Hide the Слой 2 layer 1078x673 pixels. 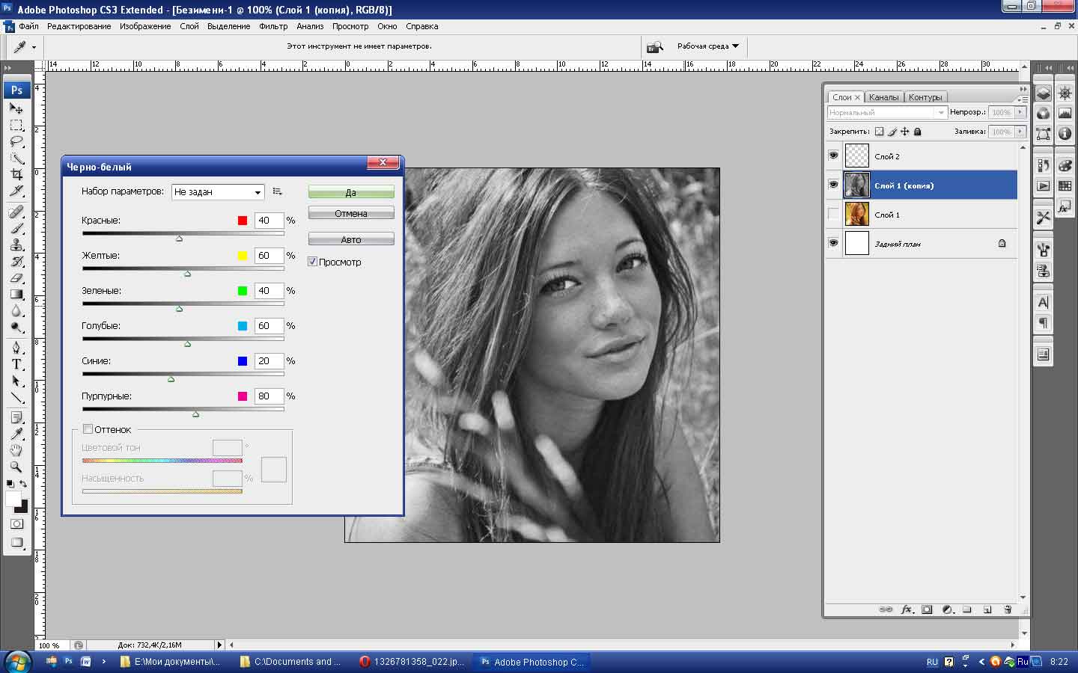(x=833, y=156)
